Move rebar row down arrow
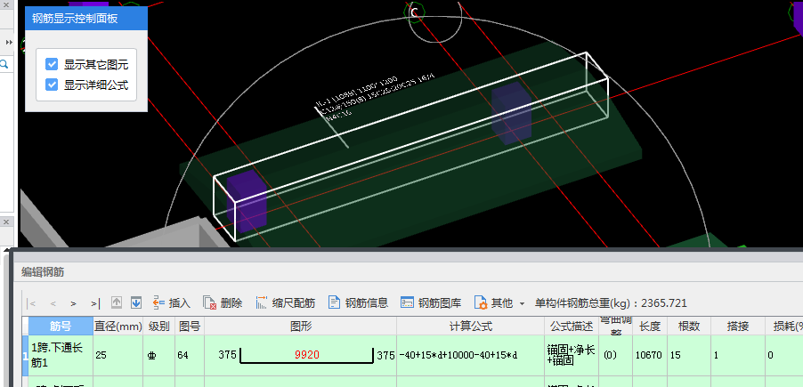Image resolution: width=803 pixels, height=387 pixels. (135, 303)
